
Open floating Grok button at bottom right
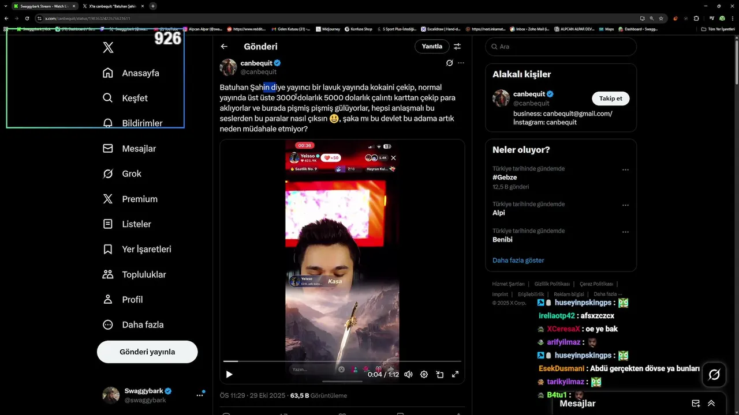click(714, 375)
